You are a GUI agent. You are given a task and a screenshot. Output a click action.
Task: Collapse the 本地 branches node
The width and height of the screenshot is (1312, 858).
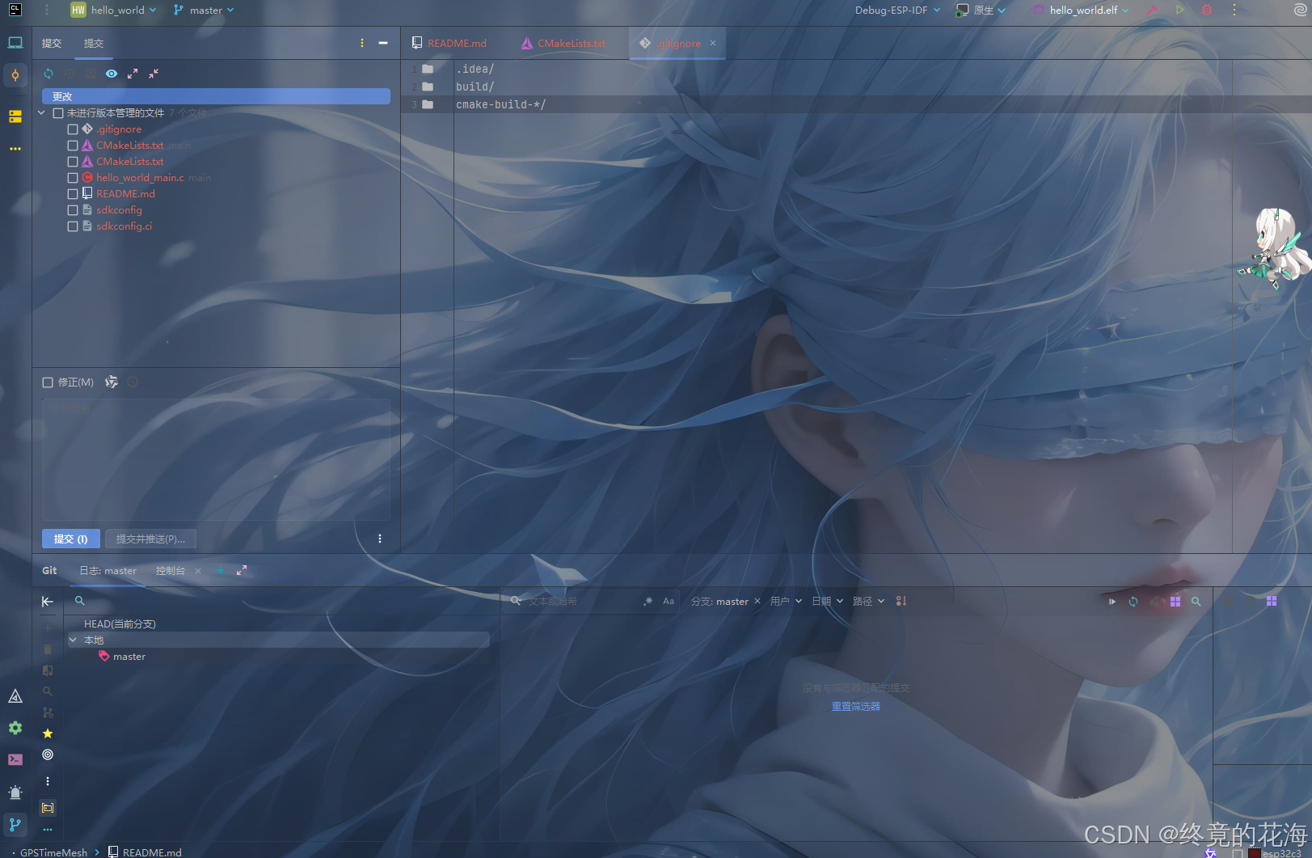(x=73, y=640)
